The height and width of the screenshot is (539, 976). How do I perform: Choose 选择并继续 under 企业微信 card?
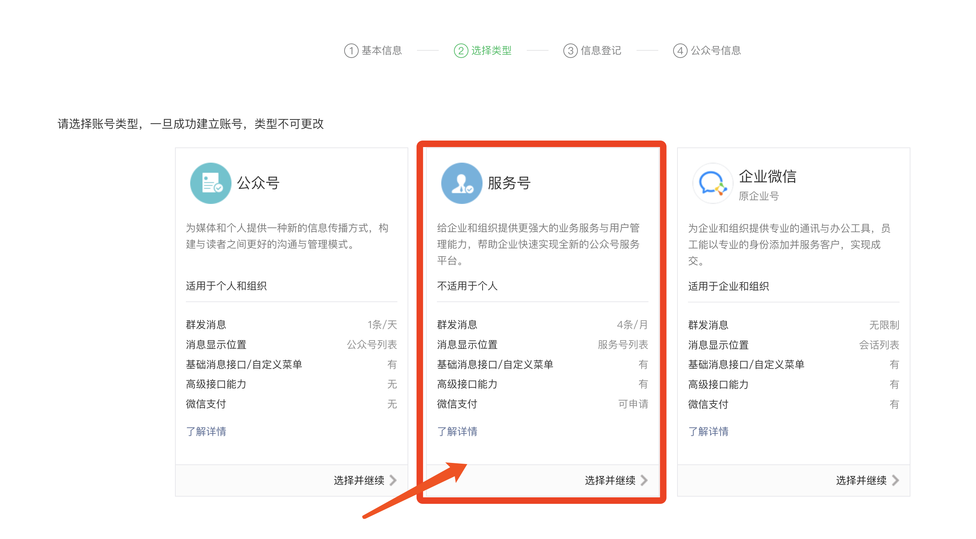click(861, 480)
